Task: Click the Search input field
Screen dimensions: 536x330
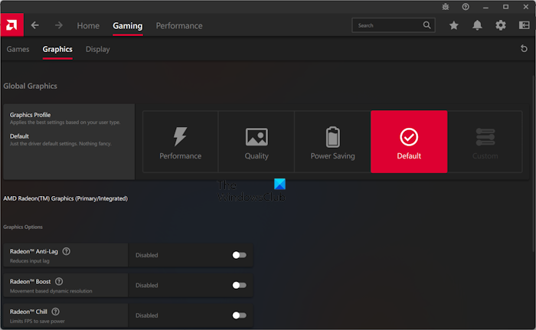Action: click(x=387, y=25)
